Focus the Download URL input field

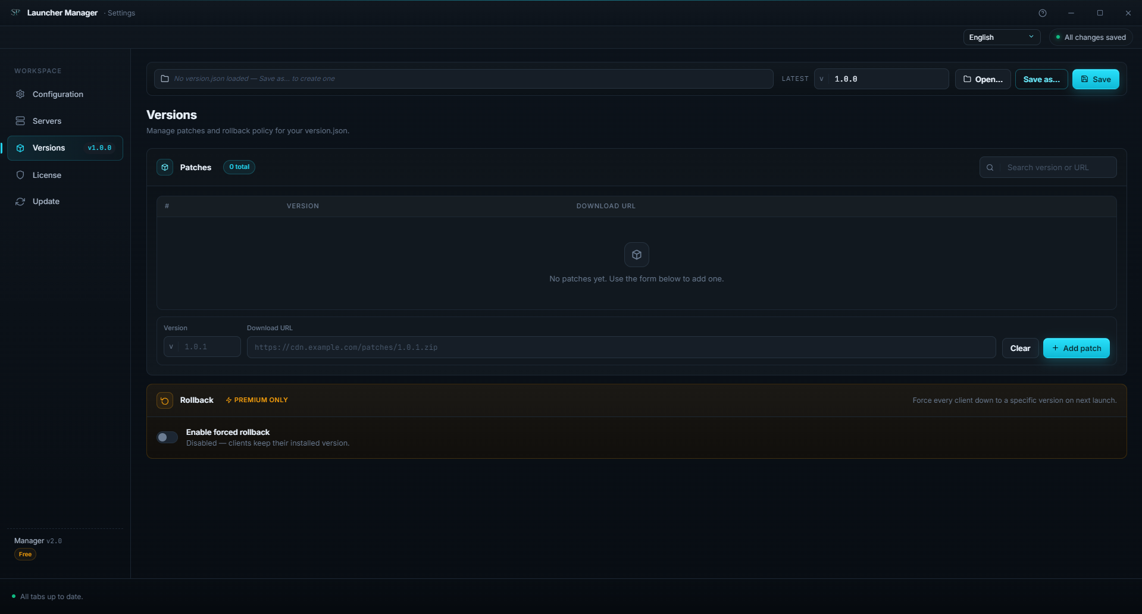pyautogui.click(x=621, y=347)
